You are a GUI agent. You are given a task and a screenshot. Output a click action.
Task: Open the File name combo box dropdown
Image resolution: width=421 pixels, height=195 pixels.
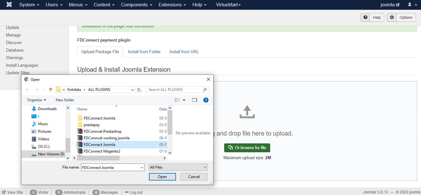point(141,168)
